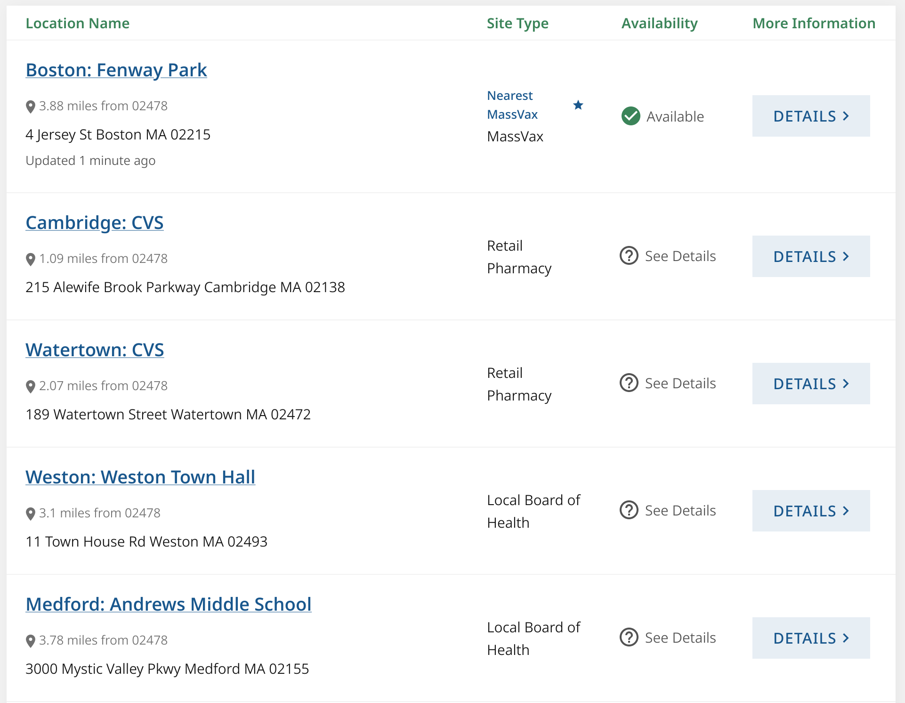Open the Cambridge: CVS location link
Viewport: 905px width, 703px height.
pyautogui.click(x=95, y=223)
